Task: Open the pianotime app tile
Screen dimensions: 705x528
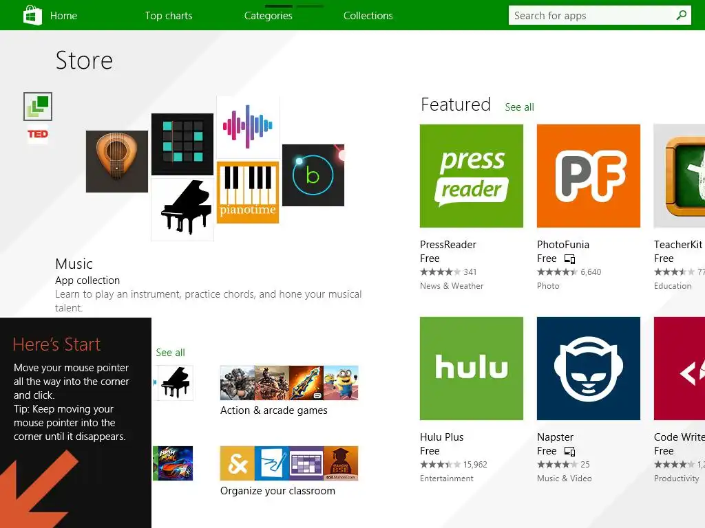Action: pos(248,192)
